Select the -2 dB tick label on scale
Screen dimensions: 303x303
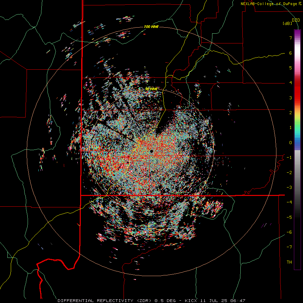coord(289,173)
